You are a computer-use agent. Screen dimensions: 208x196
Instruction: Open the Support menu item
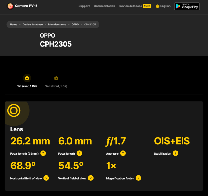(x=84, y=6)
